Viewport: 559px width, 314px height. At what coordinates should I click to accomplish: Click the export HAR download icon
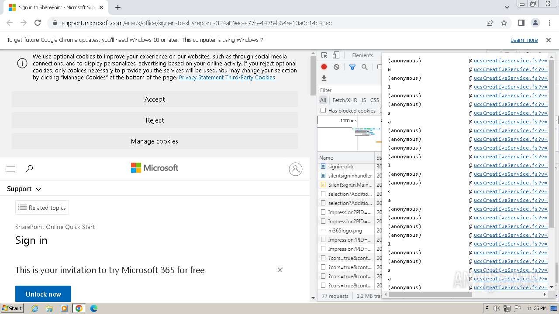(x=324, y=78)
